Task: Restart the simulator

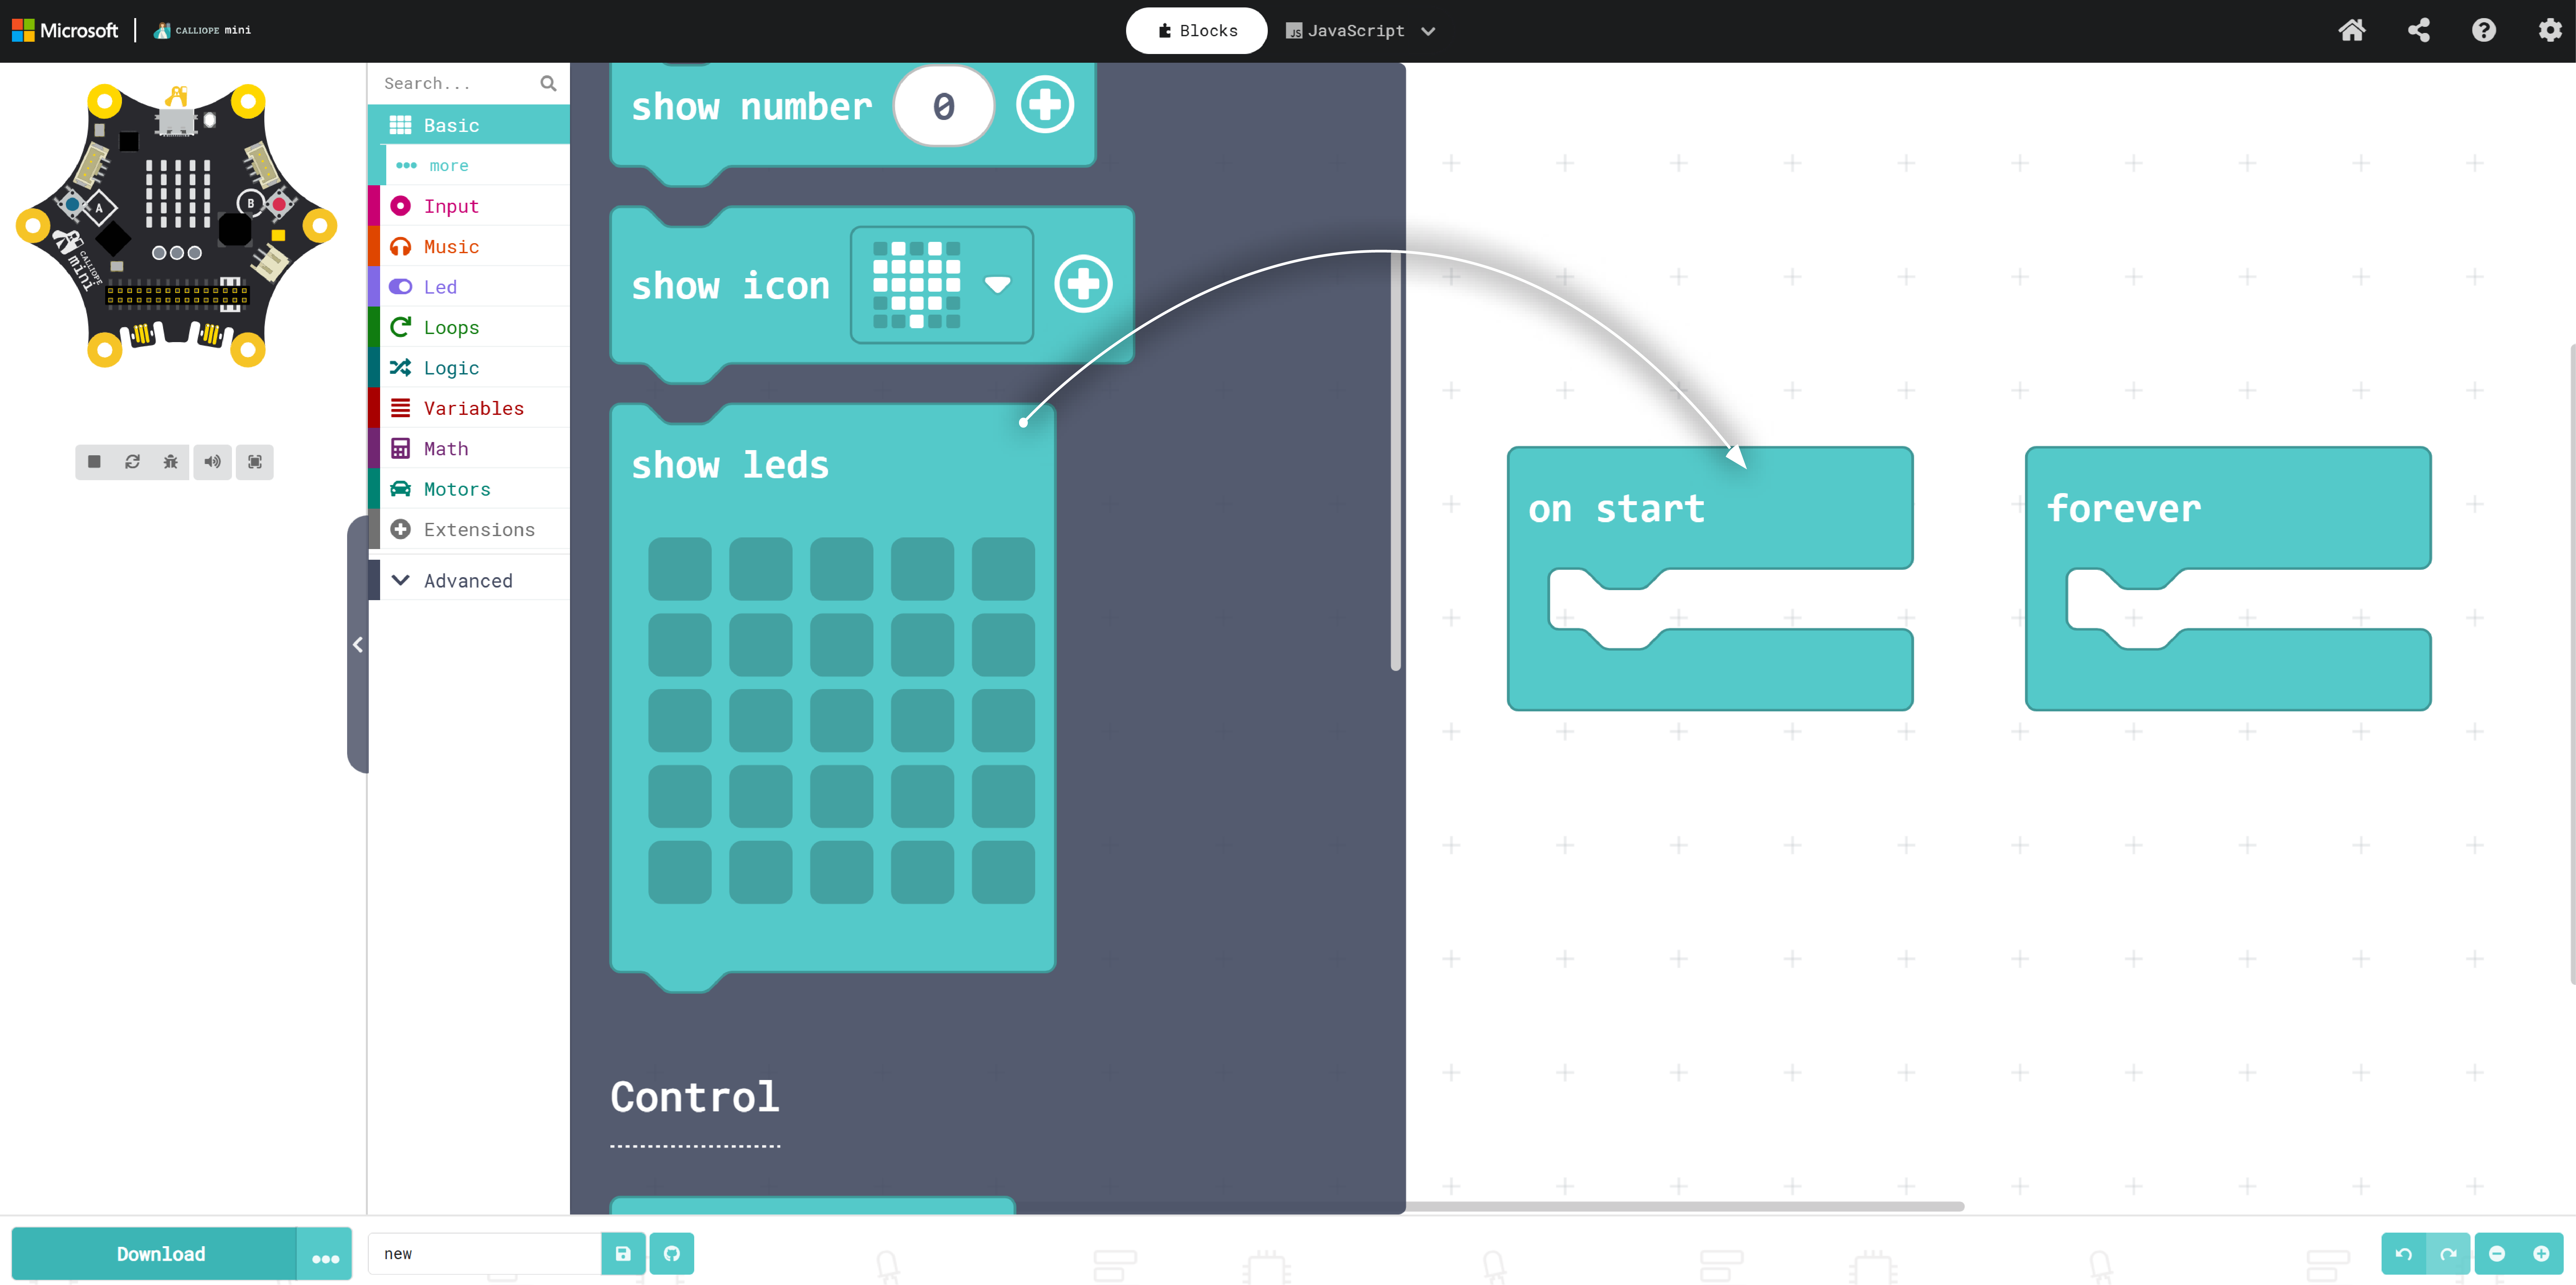Action: (132, 462)
